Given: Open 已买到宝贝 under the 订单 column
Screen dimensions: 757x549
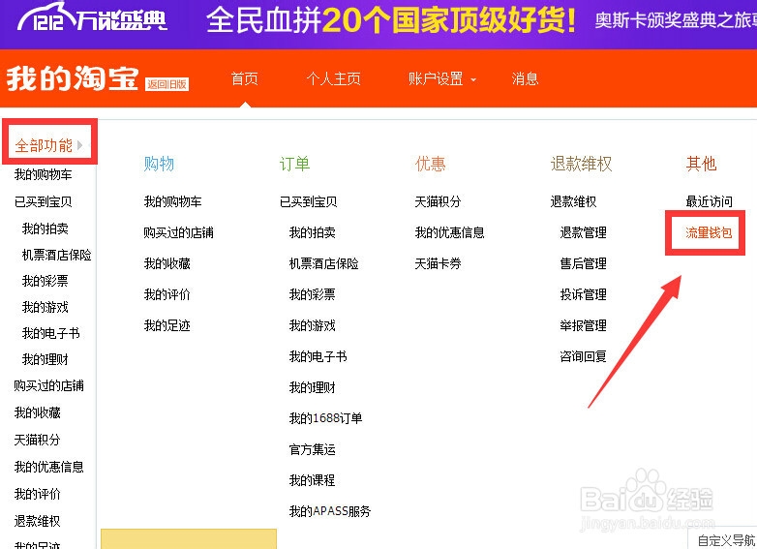Looking at the screenshot, I should point(308,201).
